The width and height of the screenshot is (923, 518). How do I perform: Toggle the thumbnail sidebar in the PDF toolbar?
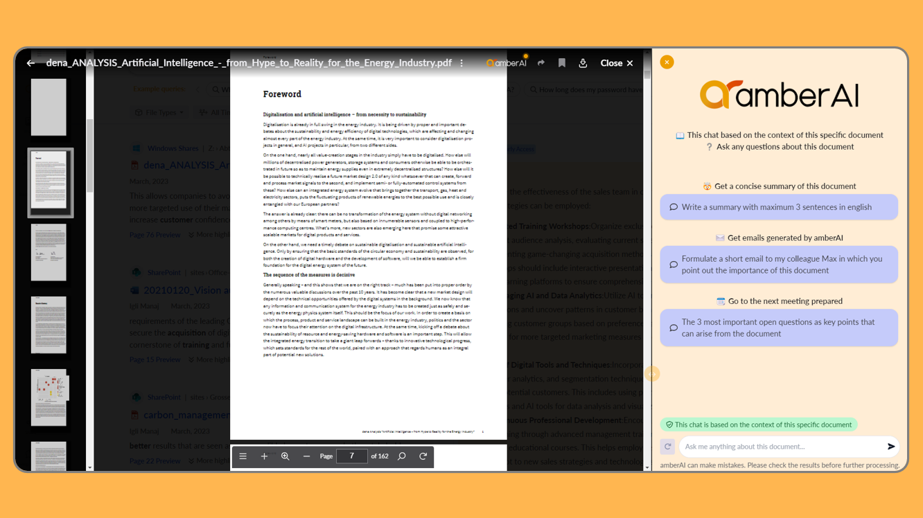pos(243,456)
